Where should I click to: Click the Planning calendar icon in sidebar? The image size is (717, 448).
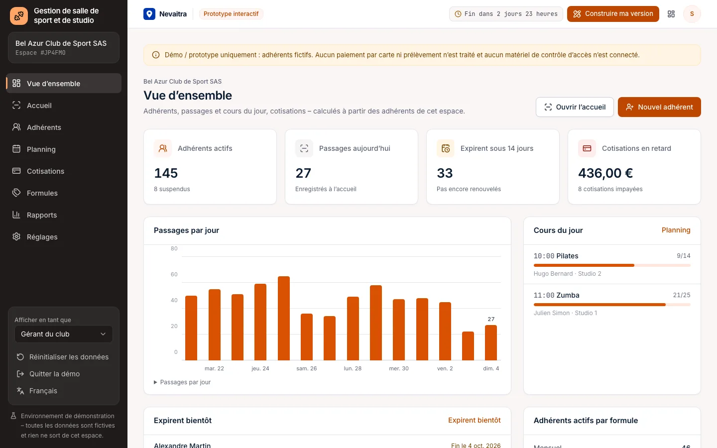point(16,149)
